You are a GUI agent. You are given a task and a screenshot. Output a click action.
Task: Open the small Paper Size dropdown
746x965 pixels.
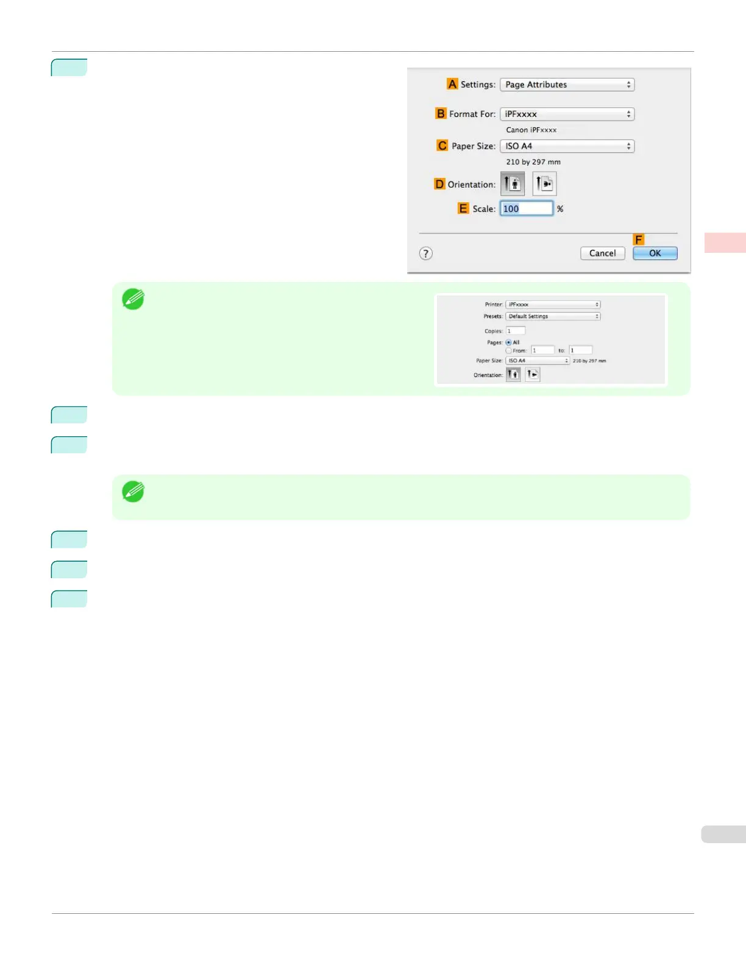(x=538, y=361)
